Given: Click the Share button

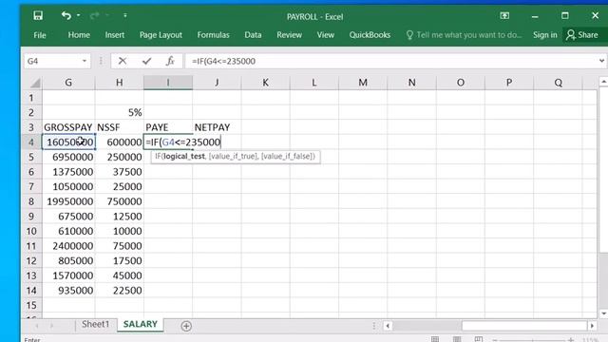Looking at the screenshot, I should [582, 35].
